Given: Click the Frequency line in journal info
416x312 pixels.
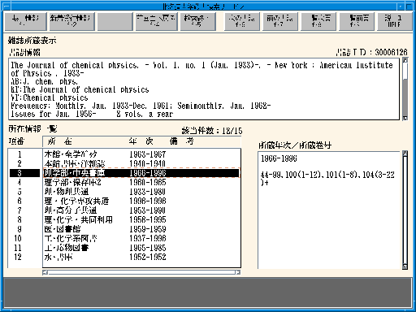Looking at the screenshot, I should (141, 106).
